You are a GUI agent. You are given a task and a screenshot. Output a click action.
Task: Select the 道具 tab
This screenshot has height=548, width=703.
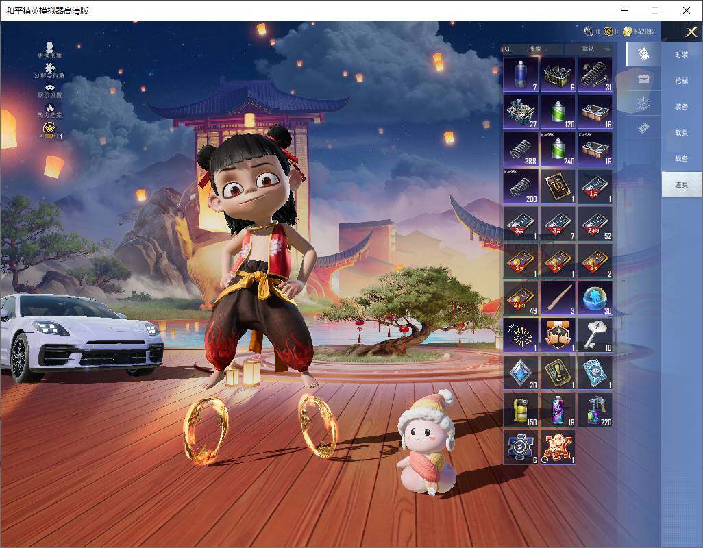tap(682, 185)
